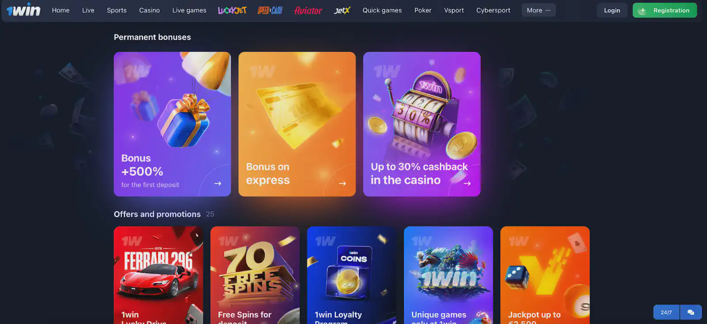The height and width of the screenshot is (324, 707).
Task: Open the Speed & Cash game logo
Action: (x=270, y=10)
